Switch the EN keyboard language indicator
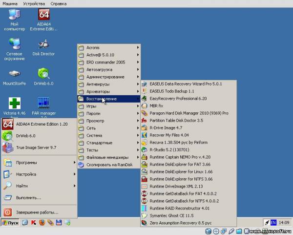 click(273, 222)
